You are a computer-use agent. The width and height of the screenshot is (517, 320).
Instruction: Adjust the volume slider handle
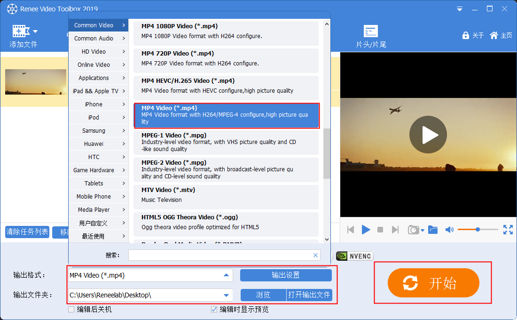(x=478, y=229)
